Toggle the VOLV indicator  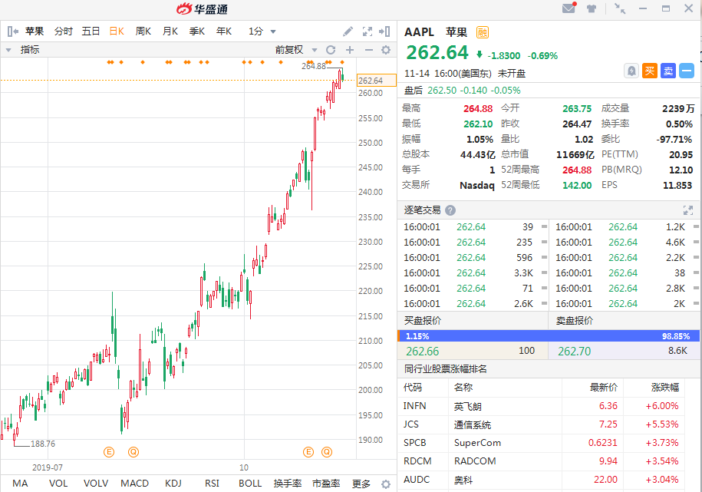96,484
